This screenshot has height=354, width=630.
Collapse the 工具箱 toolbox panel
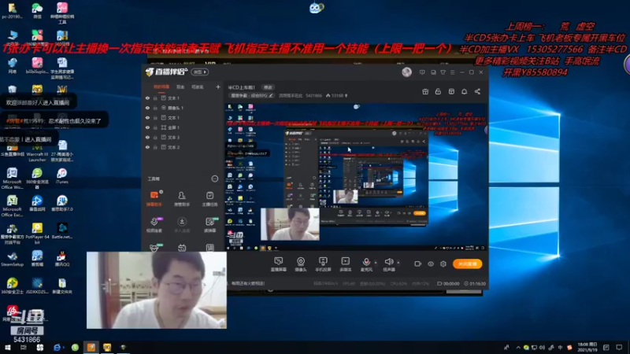pos(214,179)
